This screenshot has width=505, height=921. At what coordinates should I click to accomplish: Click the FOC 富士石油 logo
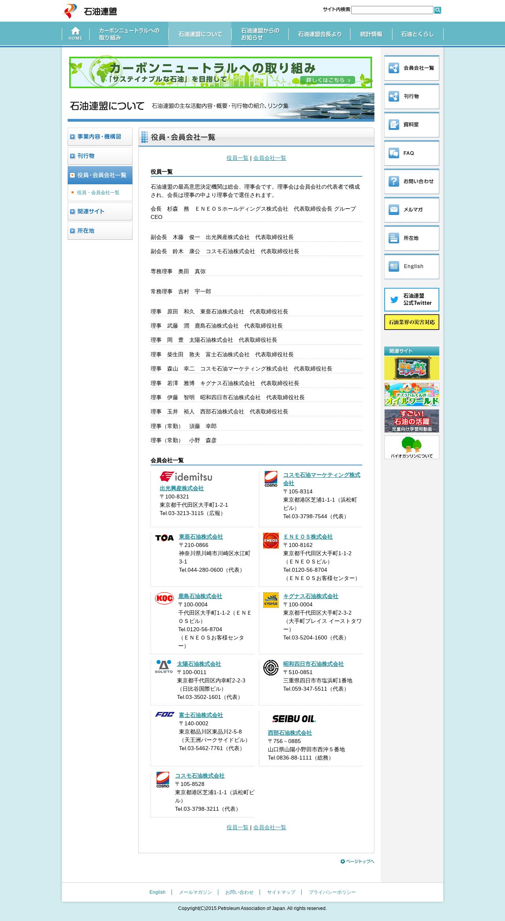click(x=165, y=714)
